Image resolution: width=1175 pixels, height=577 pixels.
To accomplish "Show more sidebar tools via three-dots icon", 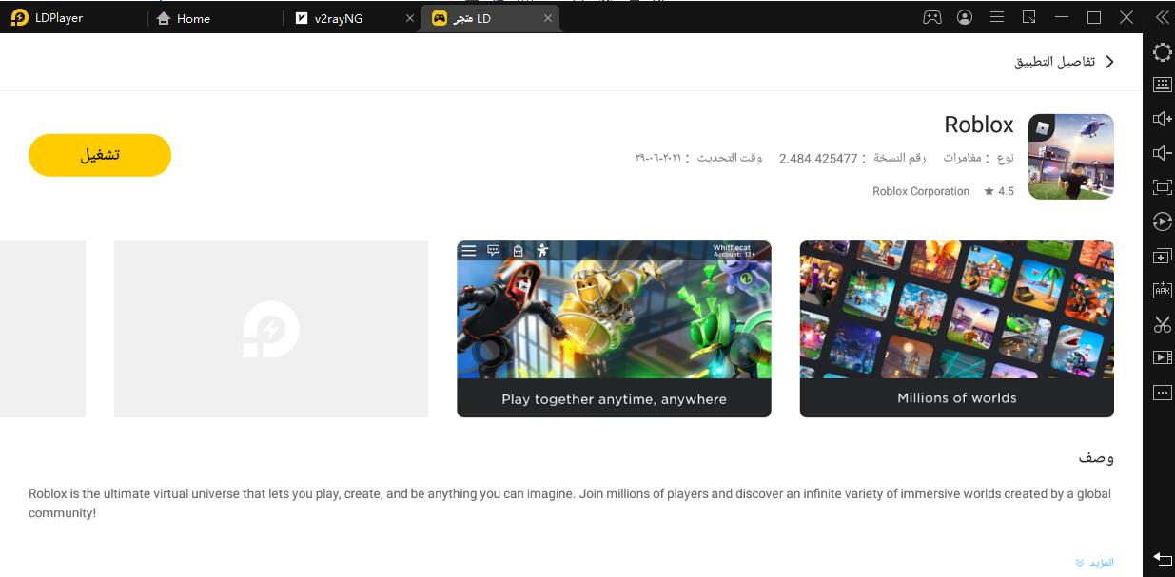I will 1162,392.
